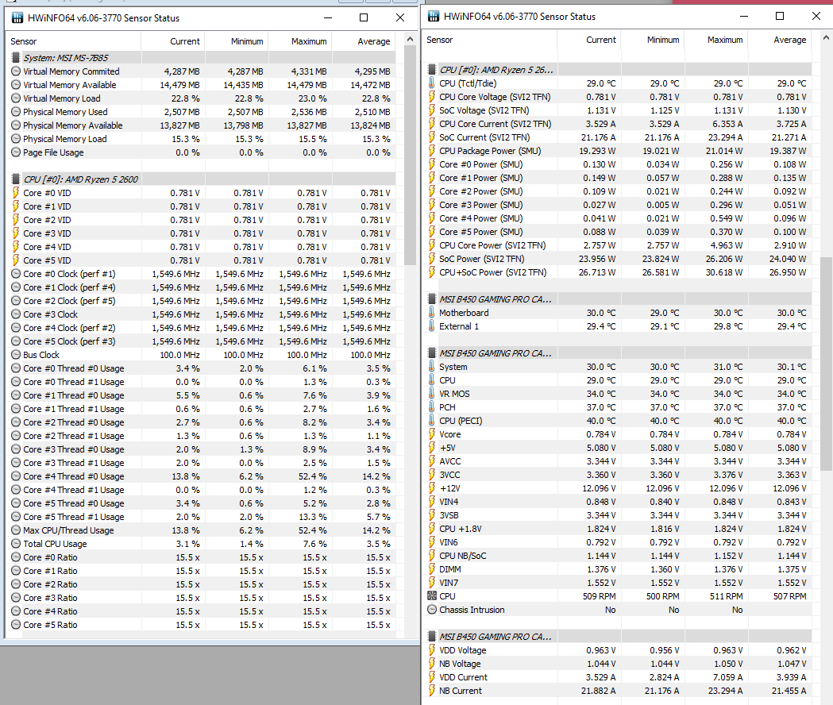Click the Sensor column header in left window

(74, 41)
